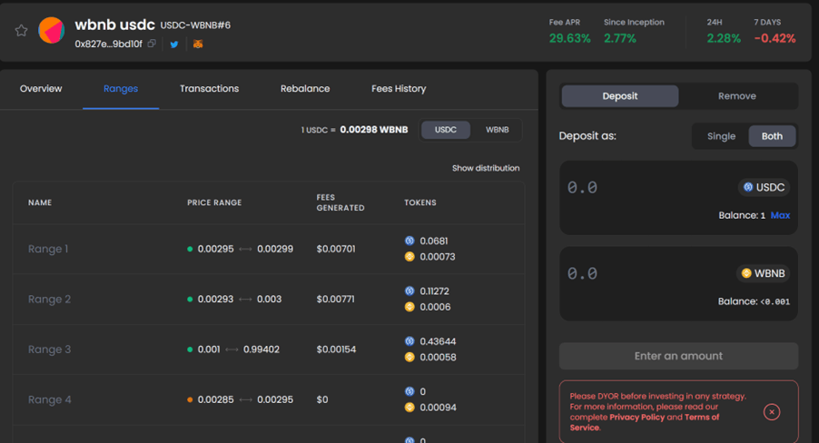Click green status dot for Range 3
The height and width of the screenshot is (443, 819).
(x=190, y=349)
